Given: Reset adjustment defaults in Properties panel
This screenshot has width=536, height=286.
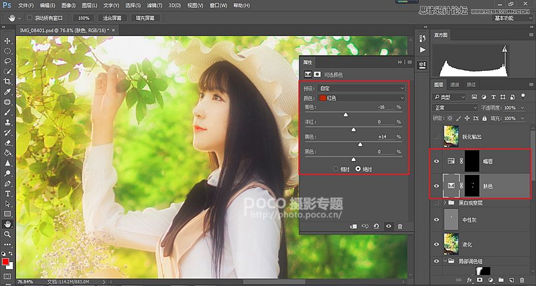Looking at the screenshot, I should (x=377, y=226).
